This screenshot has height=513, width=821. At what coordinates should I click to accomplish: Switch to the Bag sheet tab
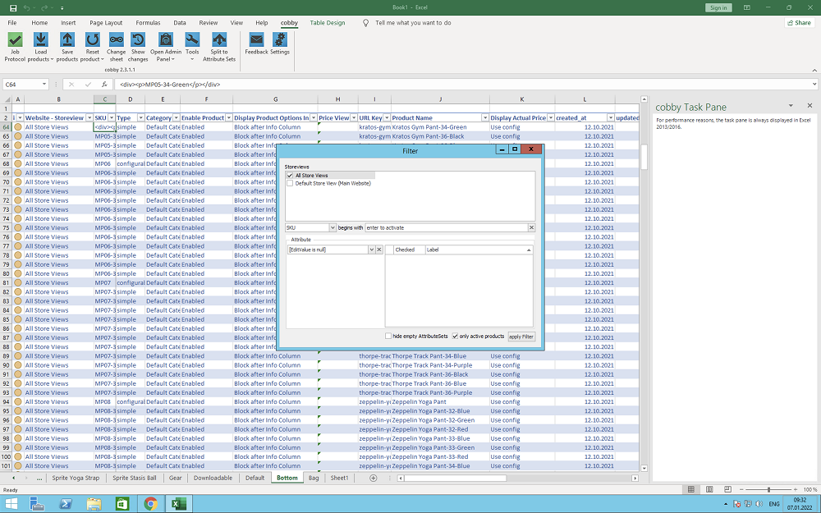pyautogui.click(x=314, y=478)
